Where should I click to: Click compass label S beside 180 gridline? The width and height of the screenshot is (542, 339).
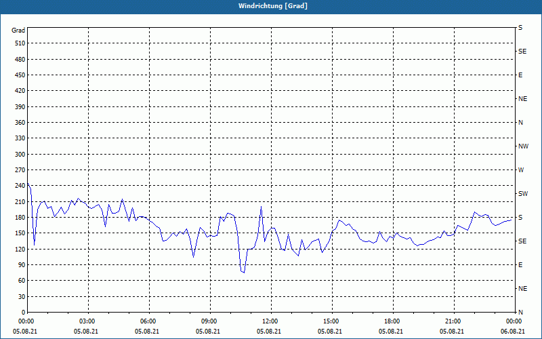click(520, 218)
